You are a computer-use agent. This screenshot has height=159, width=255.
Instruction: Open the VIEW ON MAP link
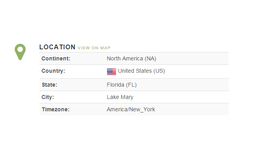click(94, 48)
